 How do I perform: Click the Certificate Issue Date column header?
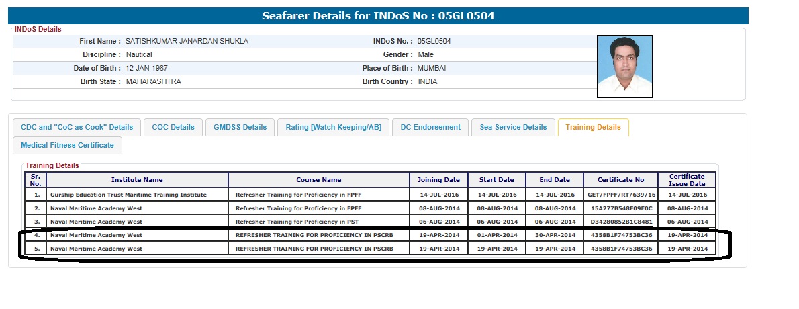[687, 180]
